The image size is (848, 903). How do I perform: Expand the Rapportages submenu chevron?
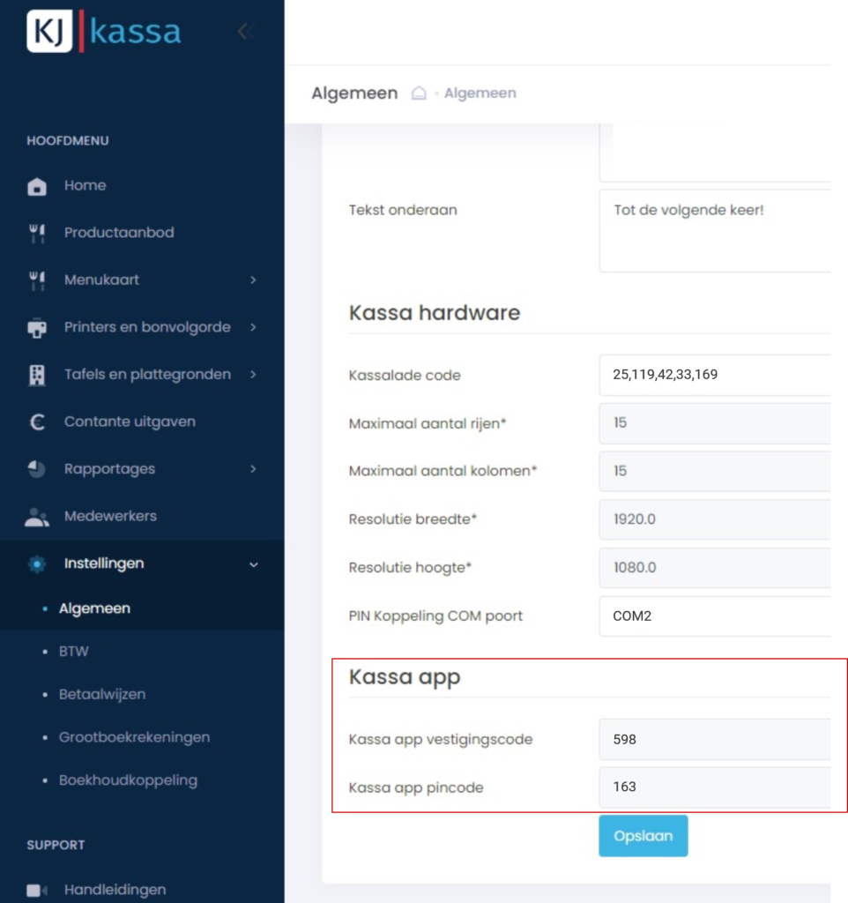tap(253, 469)
